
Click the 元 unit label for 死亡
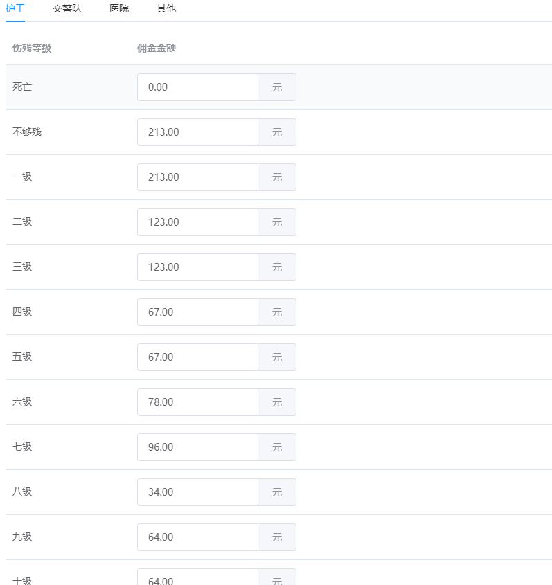pyautogui.click(x=277, y=87)
